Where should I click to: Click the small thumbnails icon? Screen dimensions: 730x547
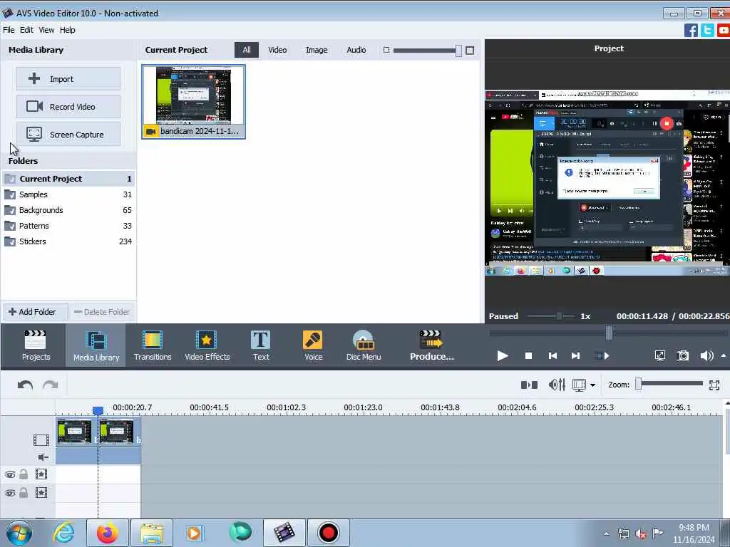tap(386, 50)
